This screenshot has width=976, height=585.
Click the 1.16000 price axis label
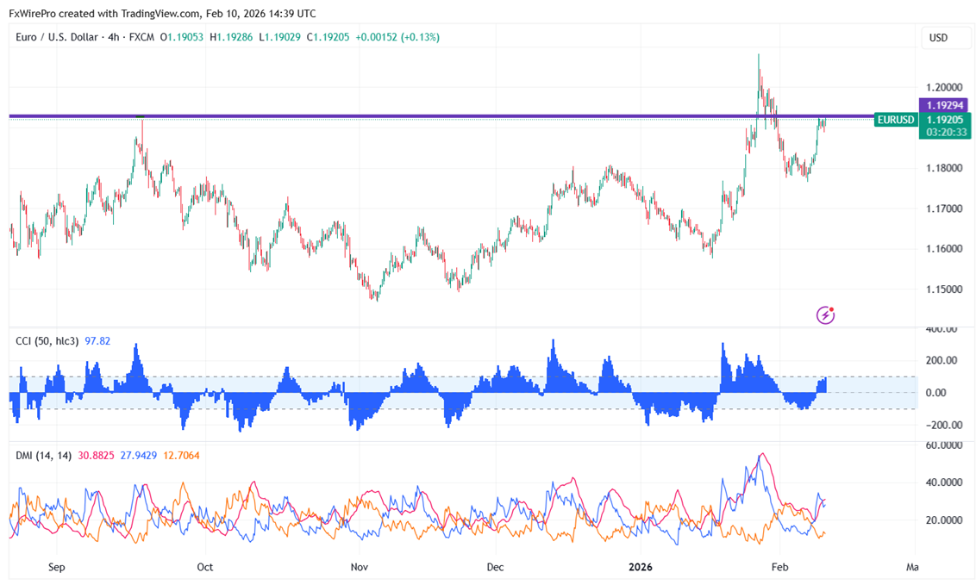click(x=943, y=249)
